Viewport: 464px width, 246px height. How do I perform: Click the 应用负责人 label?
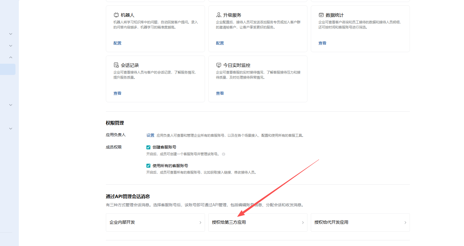tap(116, 135)
